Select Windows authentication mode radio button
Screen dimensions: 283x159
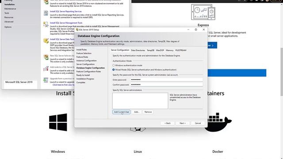coord(114,65)
